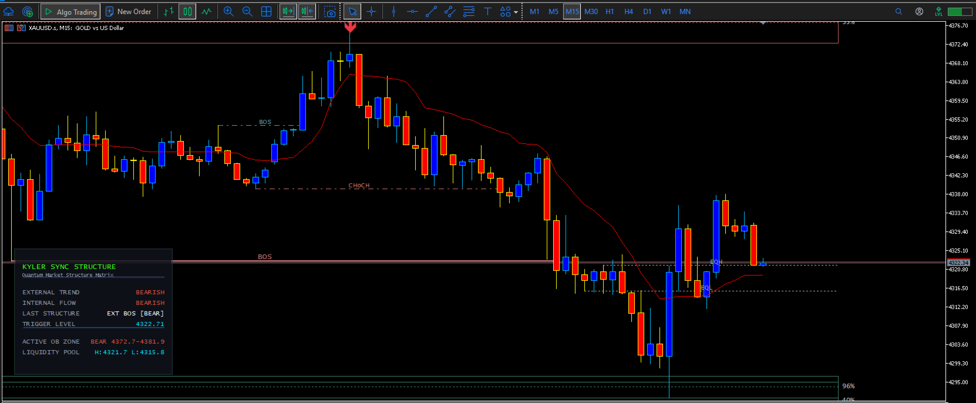This screenshot has height=403, width=976.
Task: Click the Zoom Out magnifier icon
Action: (247, 11)
